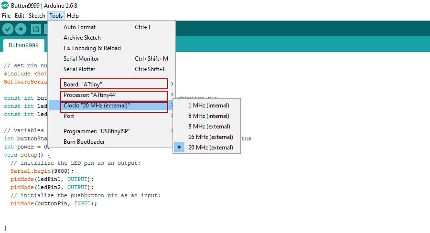Click the New sketch document icon
The height and width of the screenshot is (233, 430).
[x=36, y=29]
